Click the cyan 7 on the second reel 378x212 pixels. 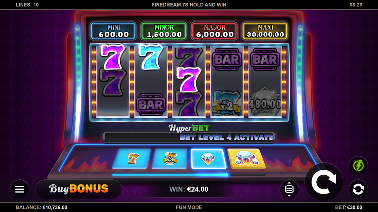click(151, 57)
